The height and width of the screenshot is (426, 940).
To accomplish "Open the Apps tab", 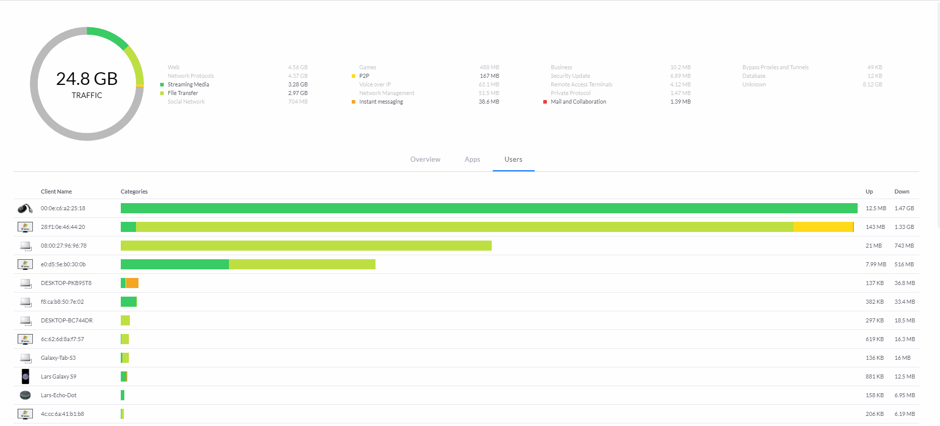I will tap(472, 159).
